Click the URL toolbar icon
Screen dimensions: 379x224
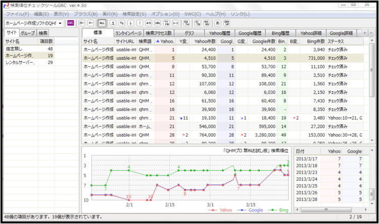pyautogui.click(x=158, y=23)
